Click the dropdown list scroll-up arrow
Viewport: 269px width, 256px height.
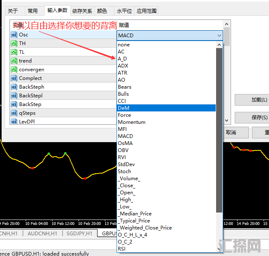(219, 45)
